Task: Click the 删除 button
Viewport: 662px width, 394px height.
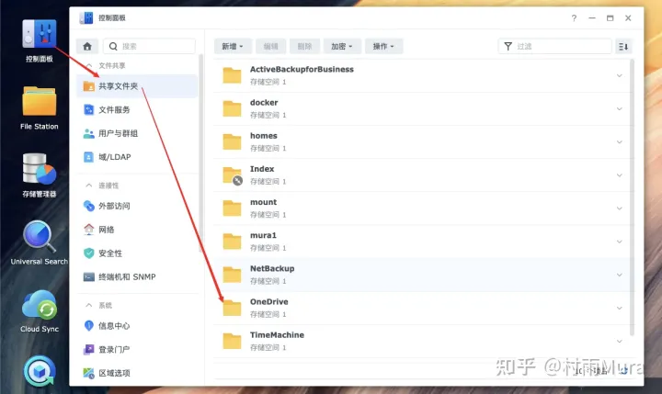Action: point(304,47)
